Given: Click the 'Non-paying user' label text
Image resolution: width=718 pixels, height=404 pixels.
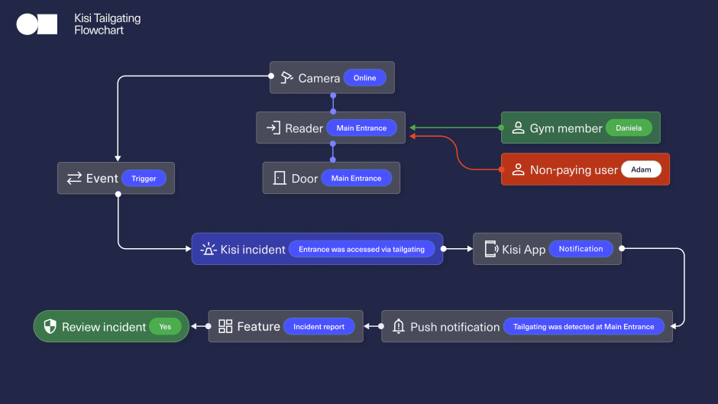Looking at the screenshot, I should (x=574, y=170).
